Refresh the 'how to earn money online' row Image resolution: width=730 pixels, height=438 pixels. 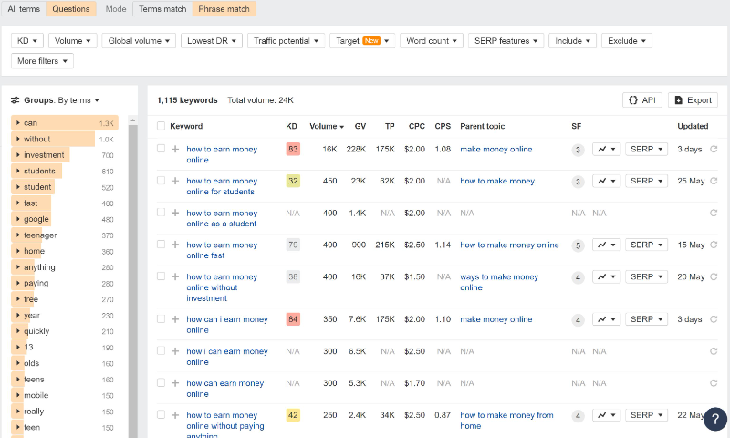[714, 149]
